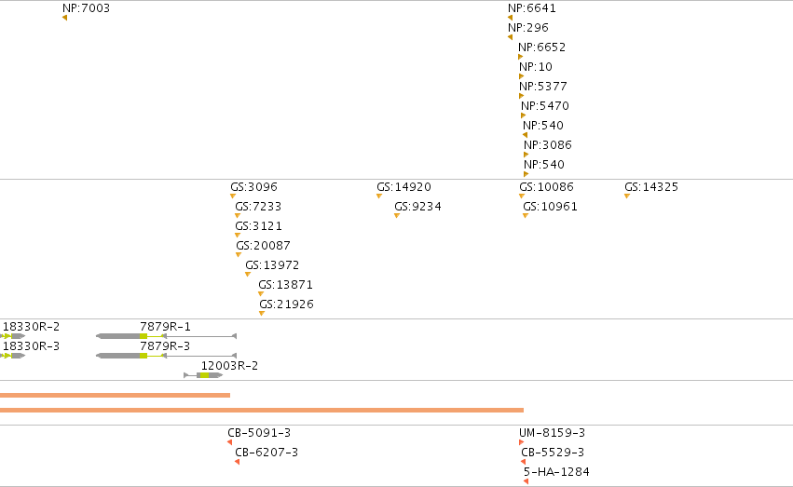Select the NP:6652 insertion label
Image resolution: width=793 pixels, height=487 pixels.
pos(541,47)
